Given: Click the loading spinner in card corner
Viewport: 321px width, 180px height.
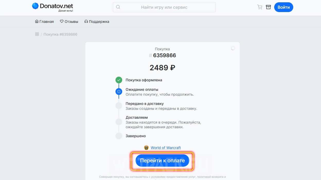Looking at the screenshot, I should pyautogui.click(x=233, y=48).
